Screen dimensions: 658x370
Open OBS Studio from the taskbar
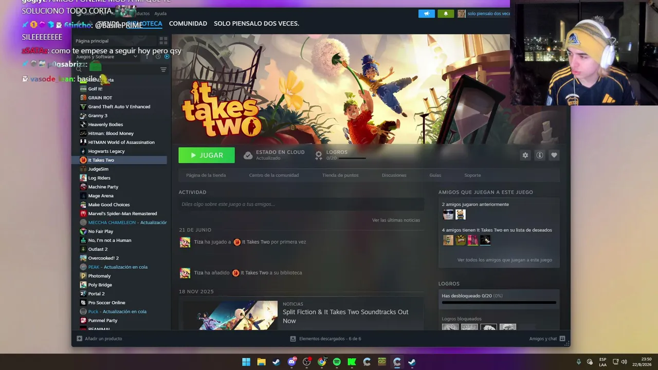(x=307, y=362)
